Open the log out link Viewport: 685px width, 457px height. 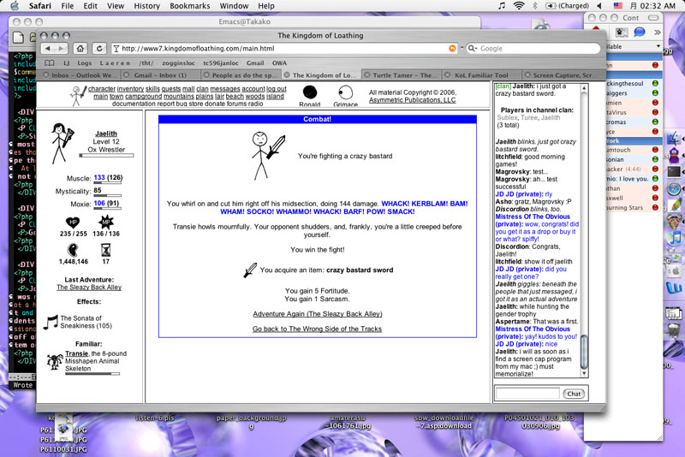(x=277, y=89)
